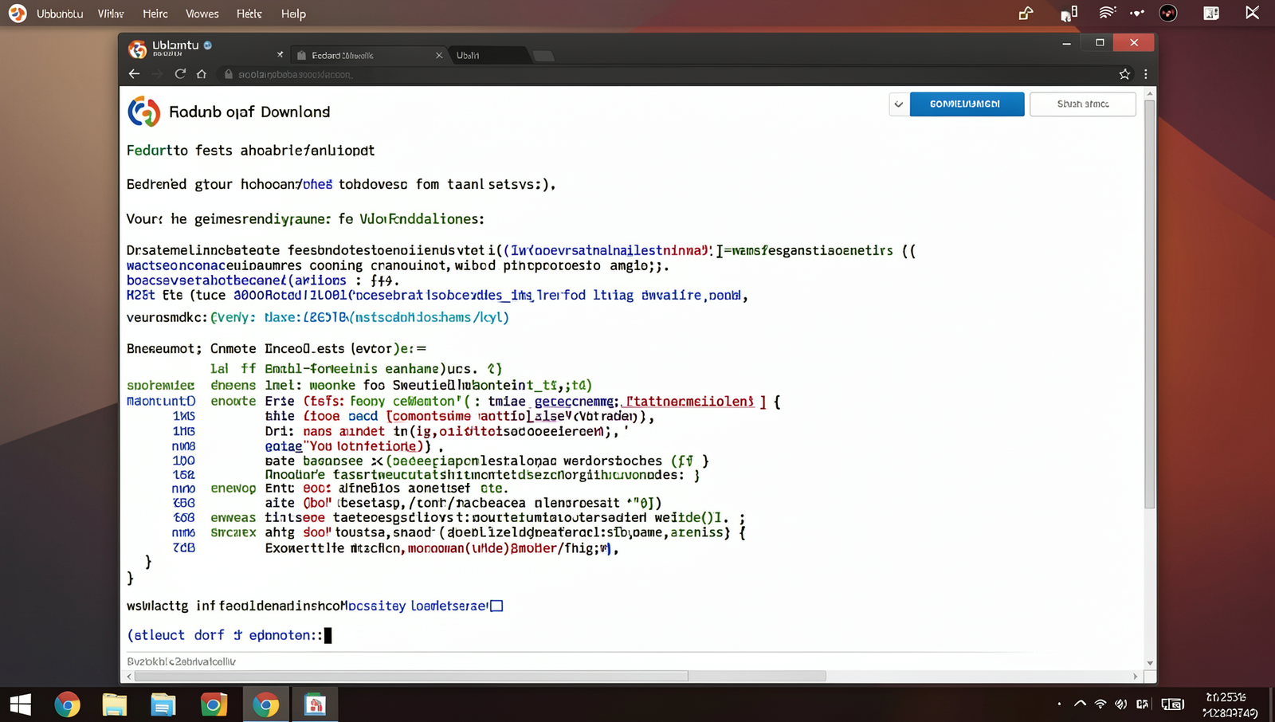Open the Heirc menu in top bar

pyautogui.click(x=155, y=14)
